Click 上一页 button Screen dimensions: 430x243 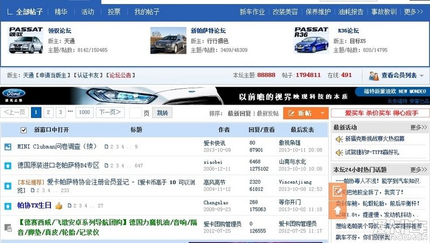pyautogui.click(x=14, y=112)
